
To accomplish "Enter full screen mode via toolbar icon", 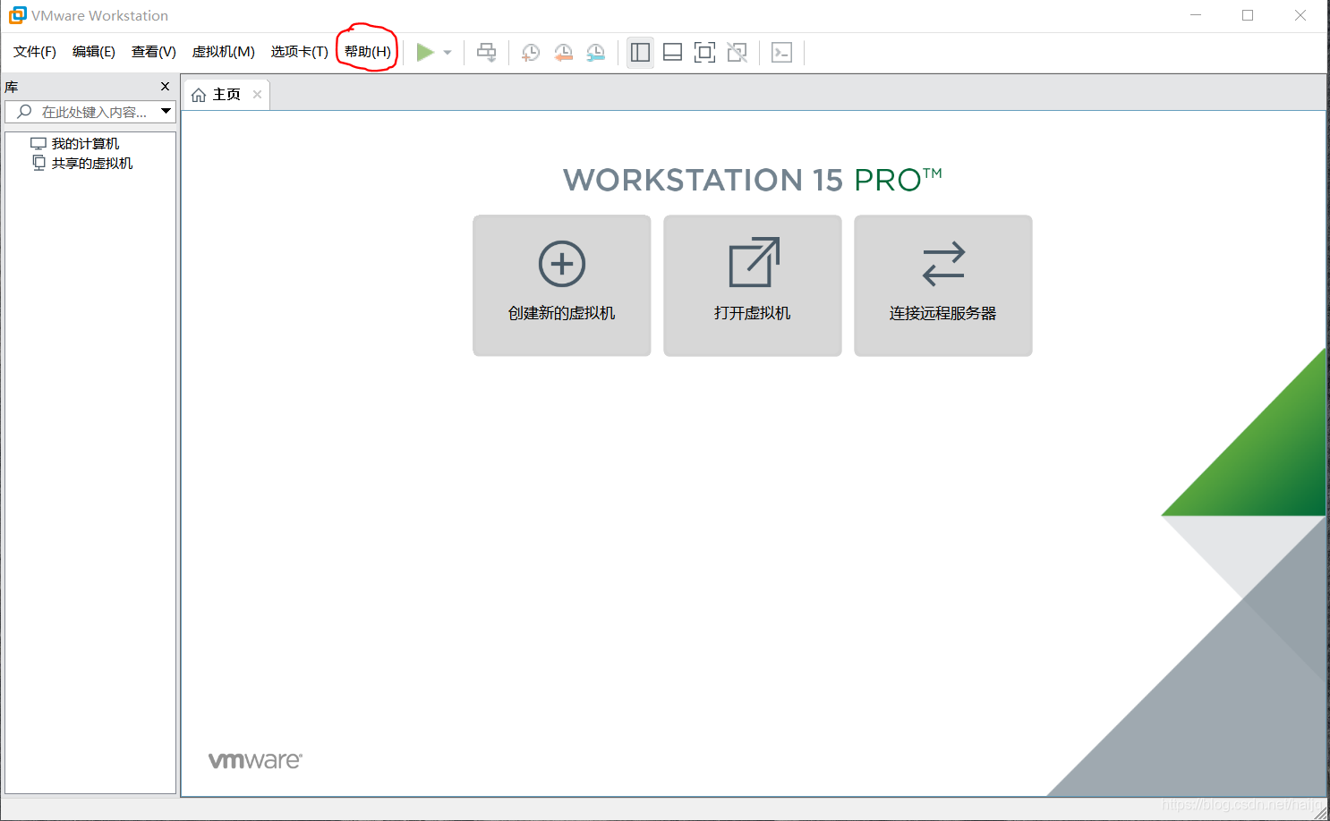I will coord(705,53).
